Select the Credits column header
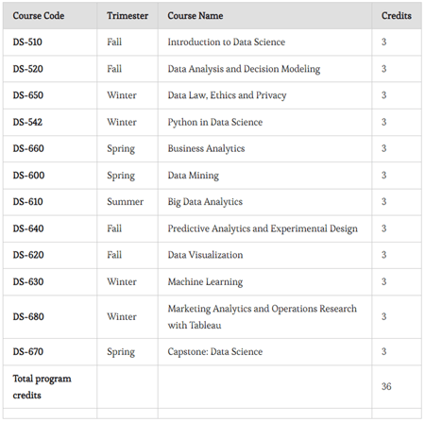Viewport: 425px width, 422px height. click(396, 16)
